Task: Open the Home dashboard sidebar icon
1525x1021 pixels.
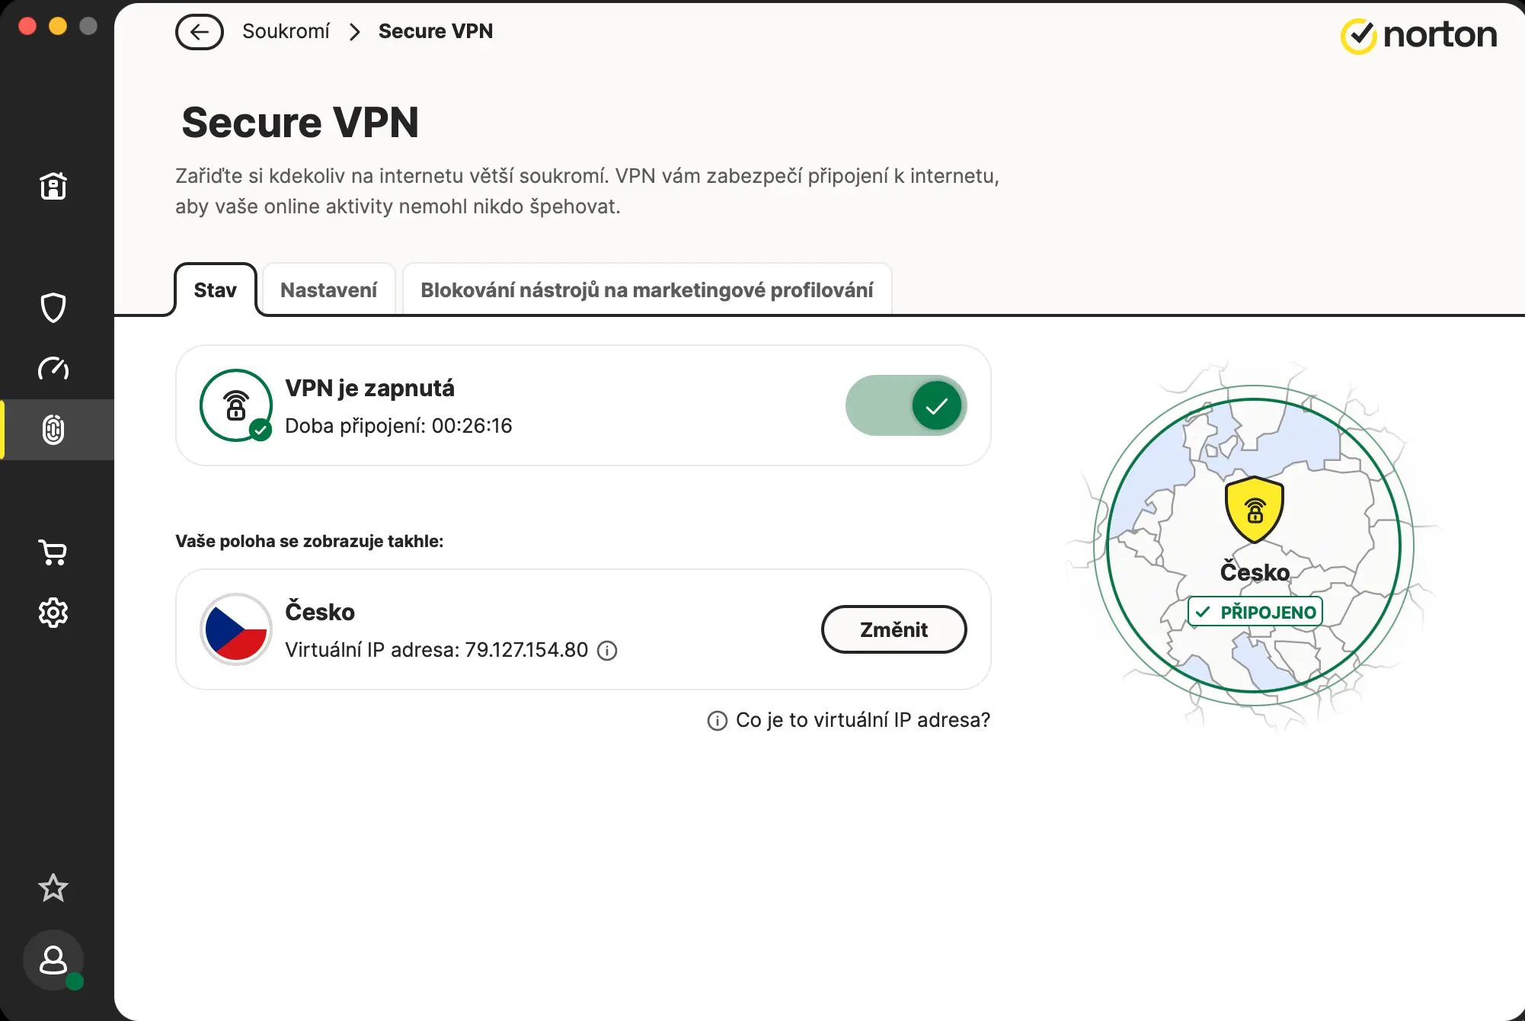Action: 53,186
